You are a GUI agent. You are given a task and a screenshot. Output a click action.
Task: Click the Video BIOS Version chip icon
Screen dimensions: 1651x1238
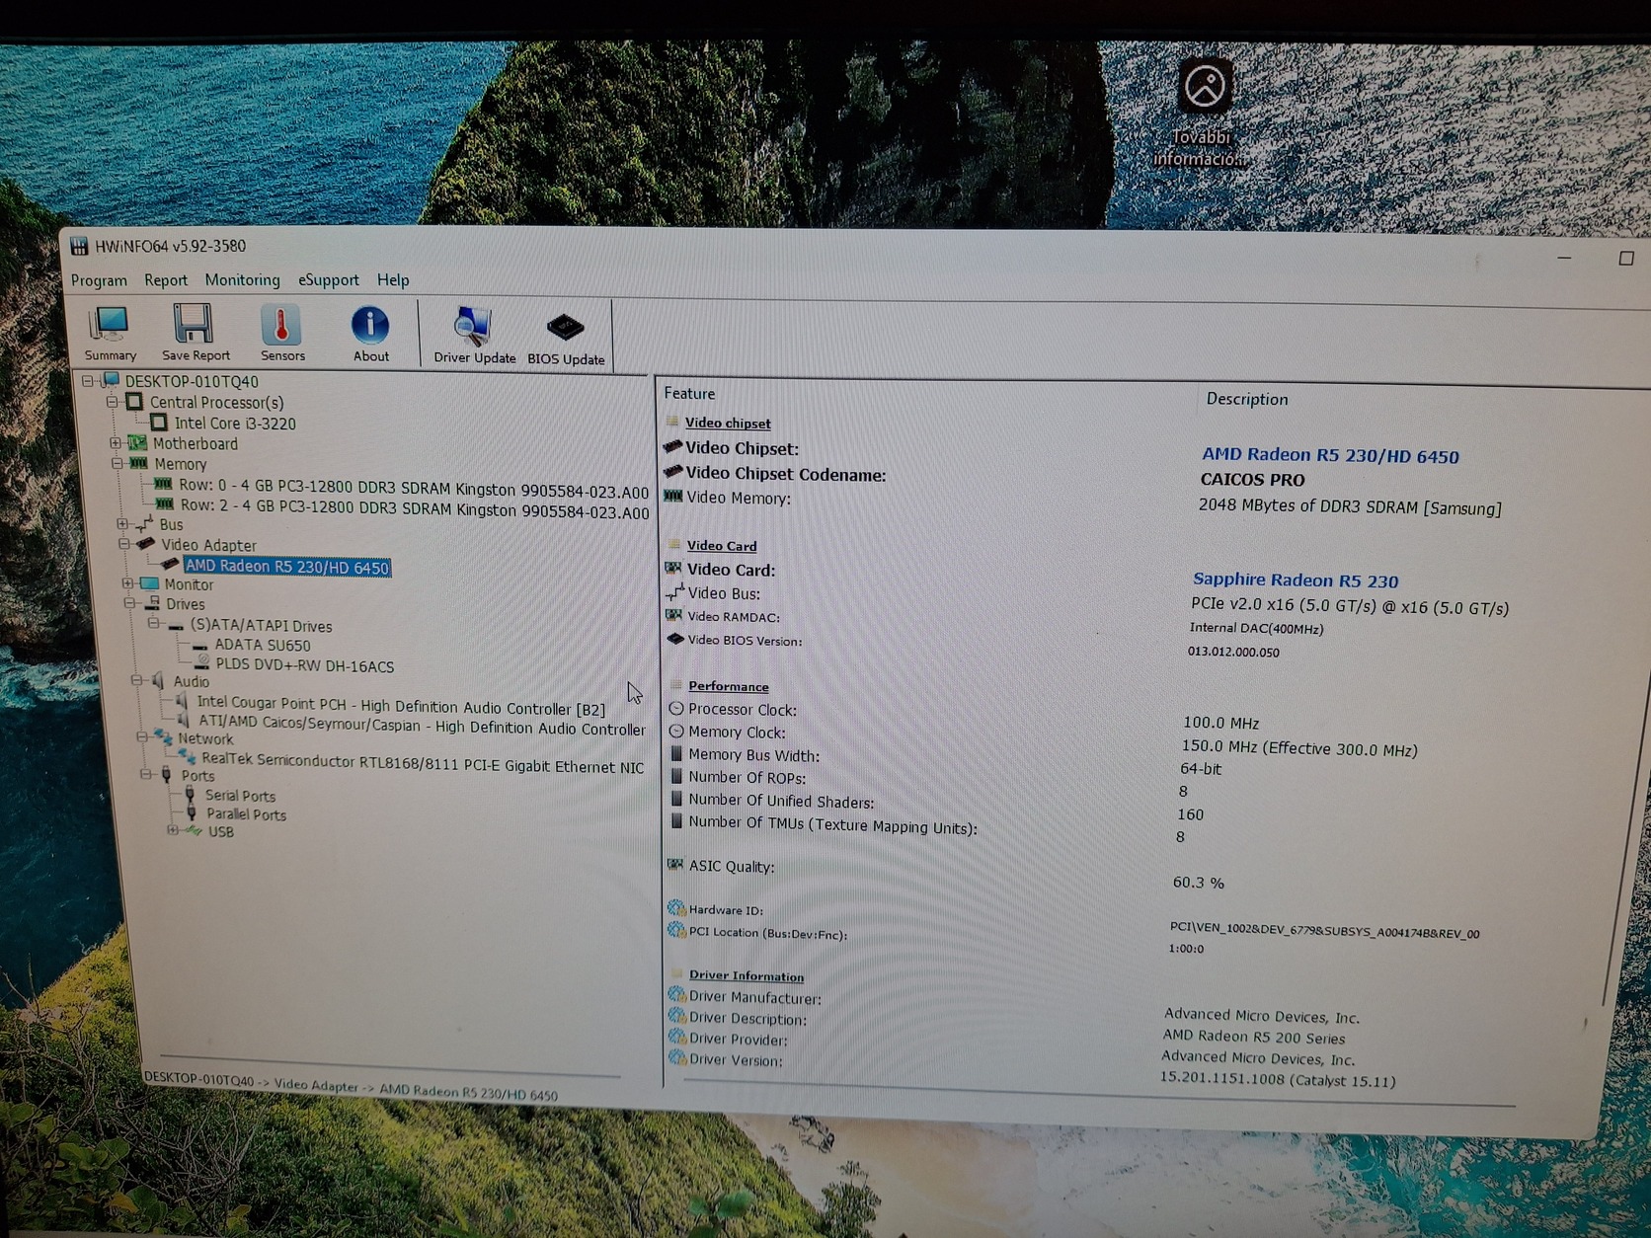point(675,639)
